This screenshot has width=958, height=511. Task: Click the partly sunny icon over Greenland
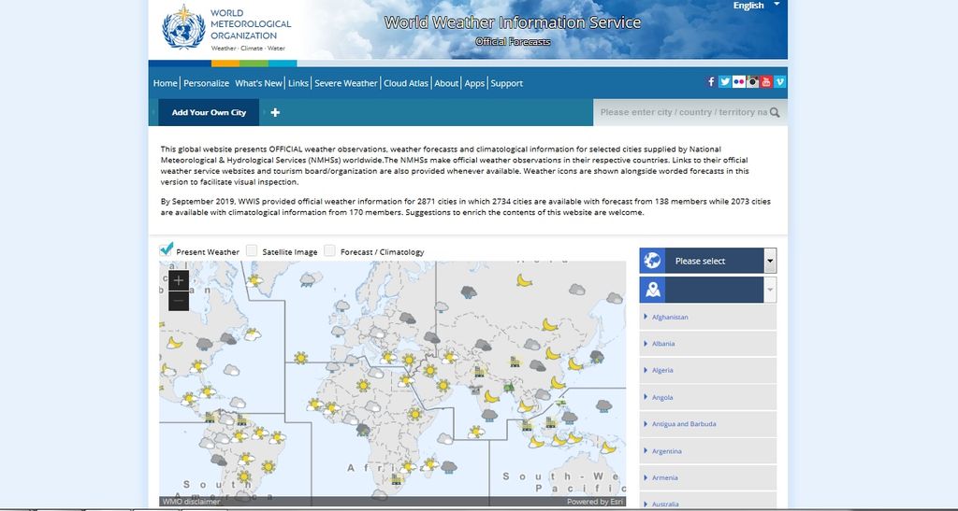(x=254, y=280)
